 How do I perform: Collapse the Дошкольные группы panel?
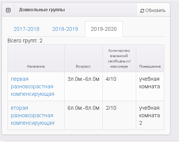[8, 10]
